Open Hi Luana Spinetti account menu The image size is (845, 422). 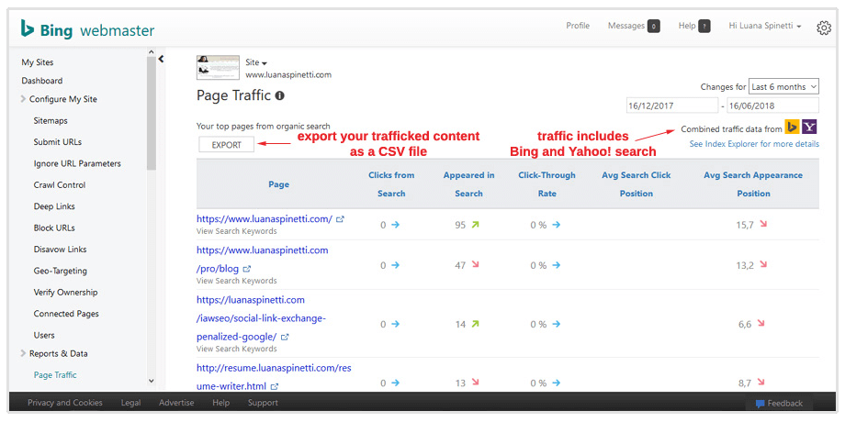click(x=764, y=26)
